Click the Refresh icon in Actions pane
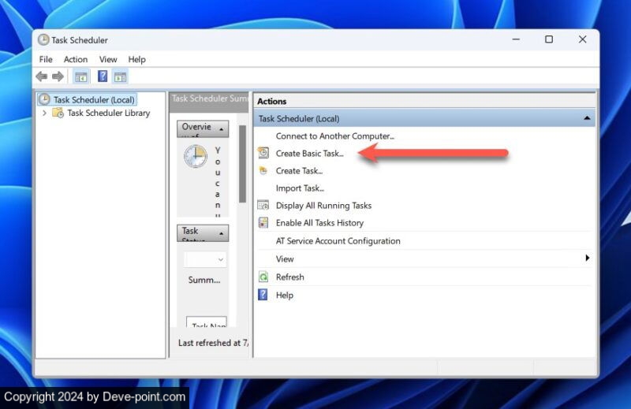The height and width of the screenshot is (409, 631). point(263,277)
